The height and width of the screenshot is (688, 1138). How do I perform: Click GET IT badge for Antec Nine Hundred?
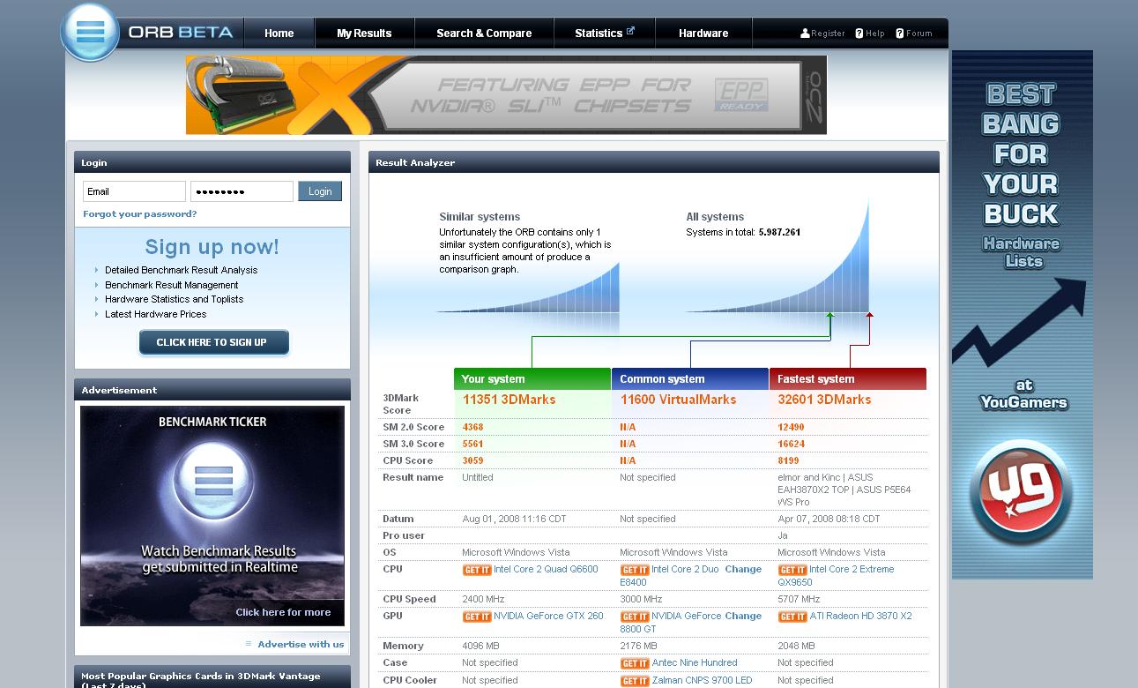point(635,663)
